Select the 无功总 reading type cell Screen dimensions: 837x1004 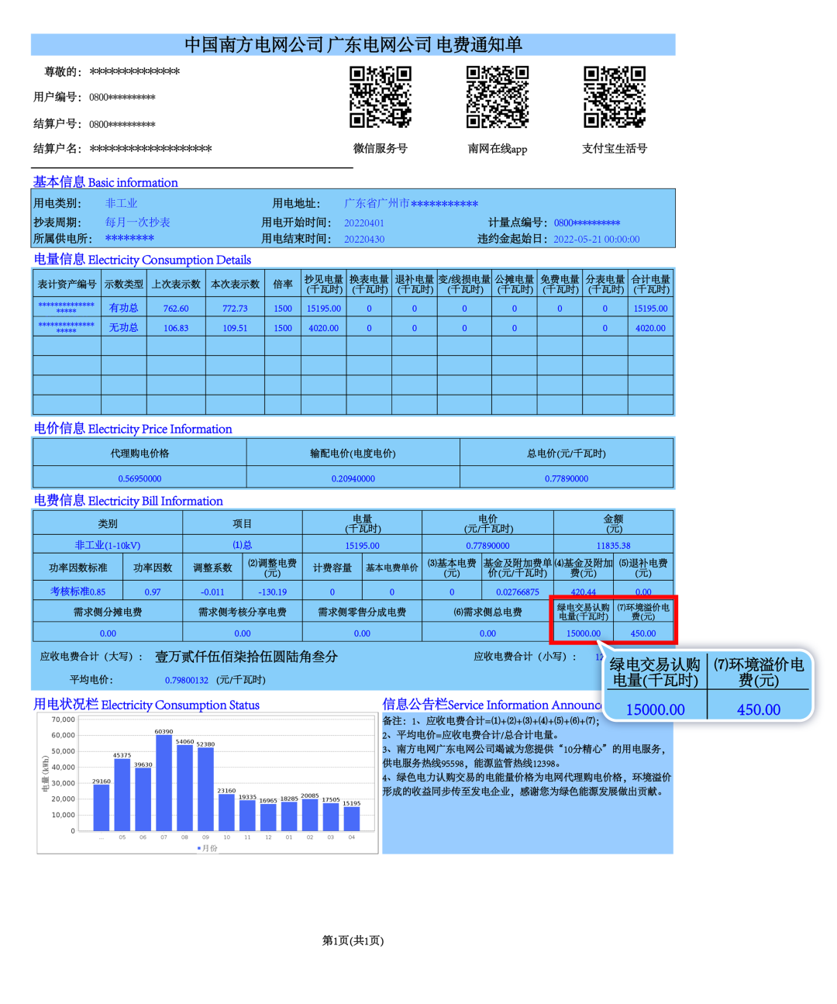pos(123,328)
